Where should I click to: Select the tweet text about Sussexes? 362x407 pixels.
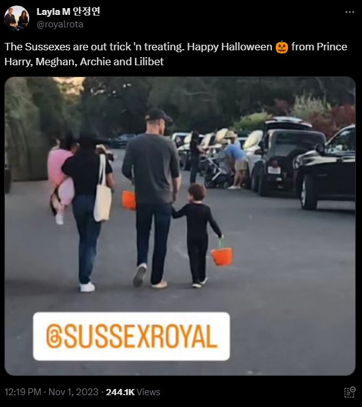pos(176,54)
